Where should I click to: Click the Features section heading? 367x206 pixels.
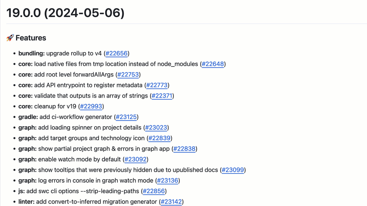[31, 38]
